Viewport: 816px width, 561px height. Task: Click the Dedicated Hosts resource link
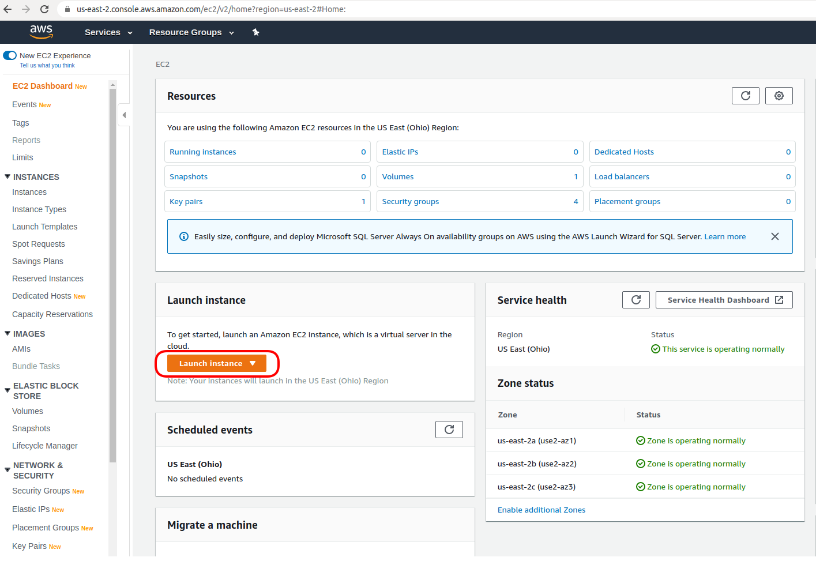pyautogui.click(x=624, y=152)
